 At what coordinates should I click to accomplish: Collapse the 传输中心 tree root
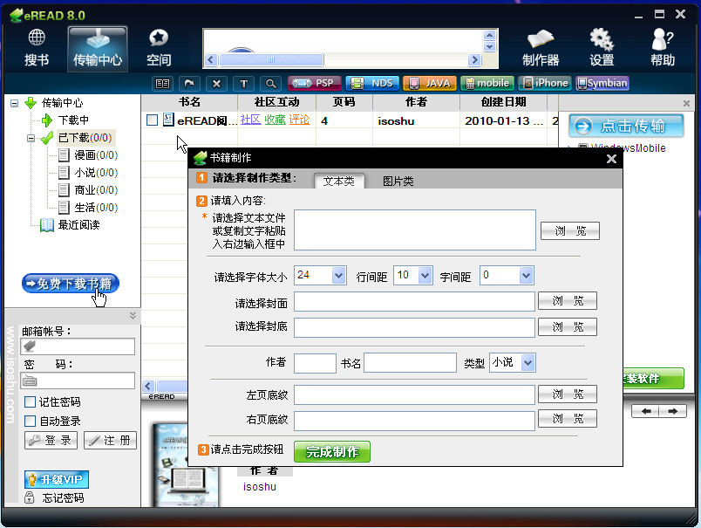pyautogui.click(x=14, y=103)
